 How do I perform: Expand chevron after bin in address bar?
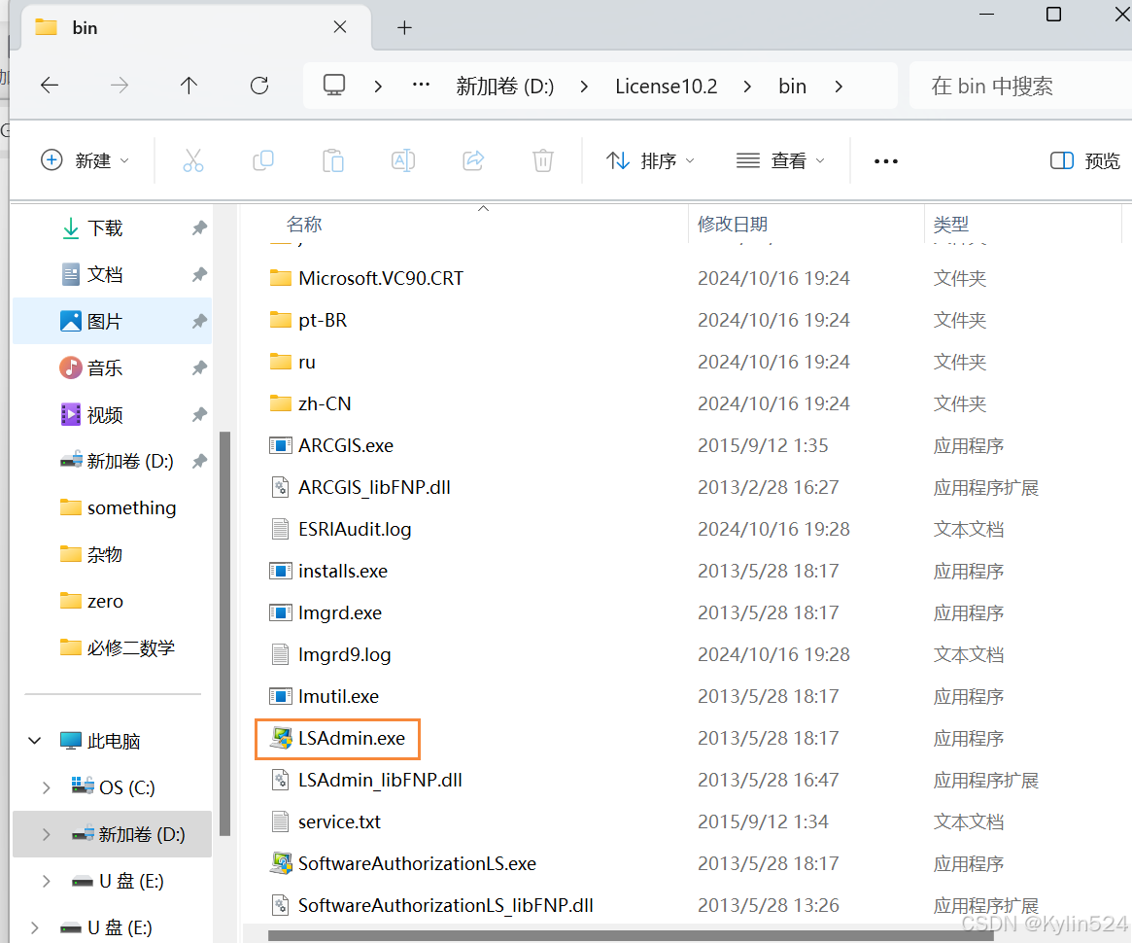click(839, 87)
